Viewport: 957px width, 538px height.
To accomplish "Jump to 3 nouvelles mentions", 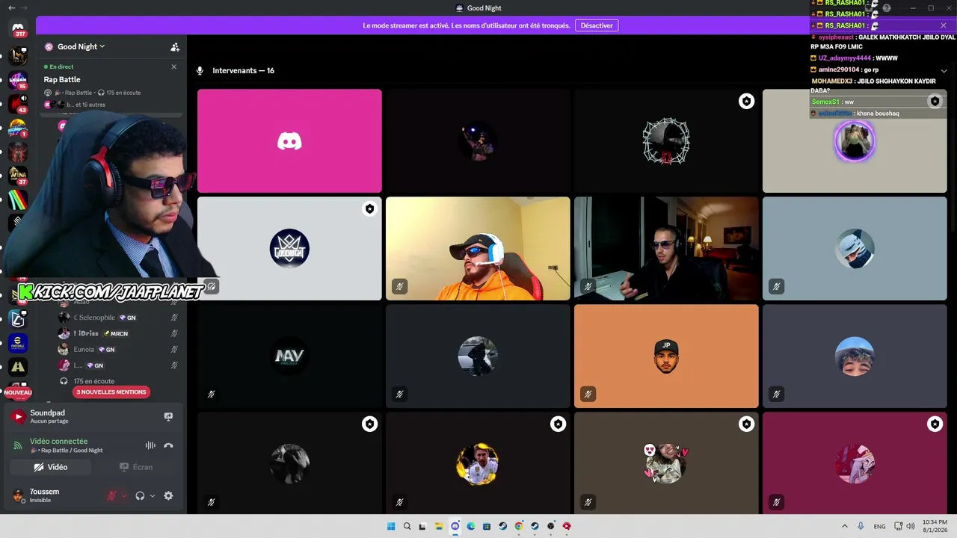I will pyautogui.click(x=111, y=392).
